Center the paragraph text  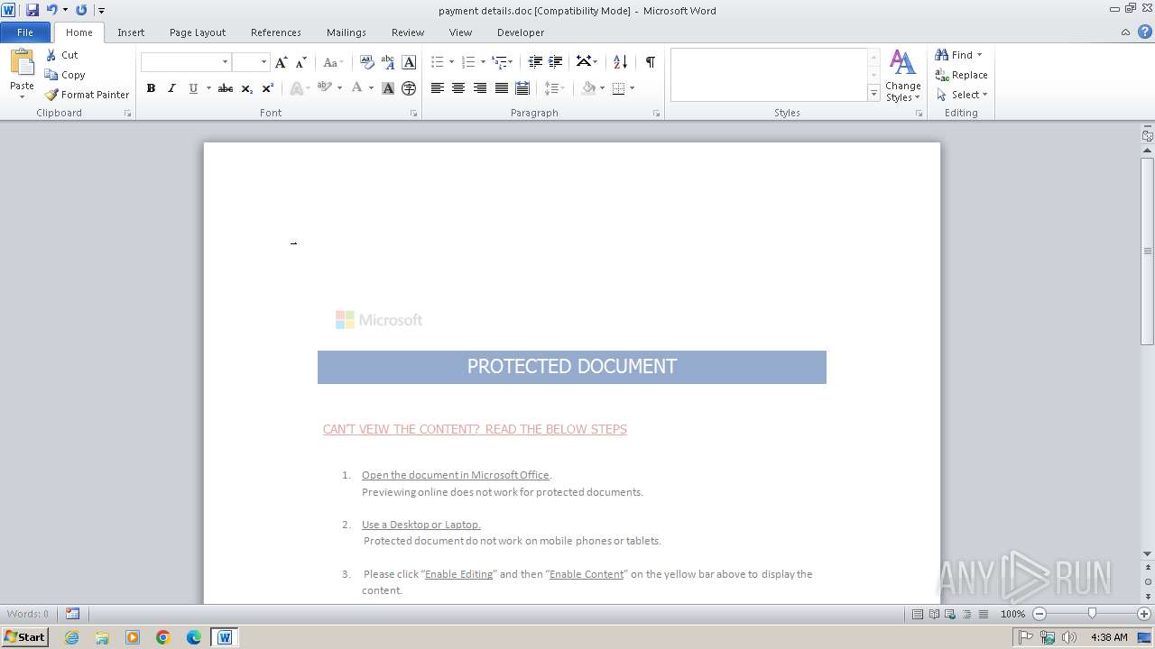coord(458,88)
